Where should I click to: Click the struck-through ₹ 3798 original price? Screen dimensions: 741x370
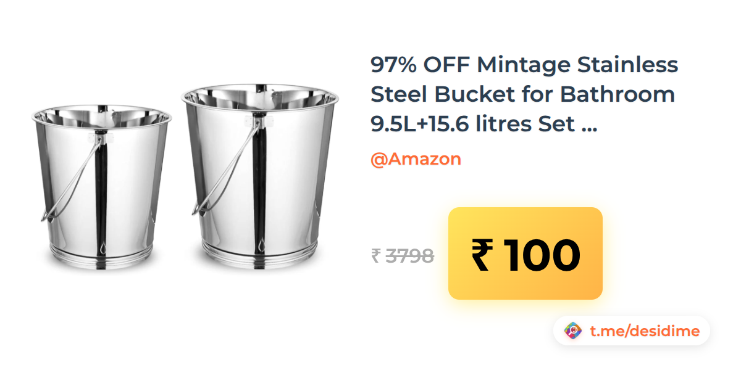click(x=402, y=255)
